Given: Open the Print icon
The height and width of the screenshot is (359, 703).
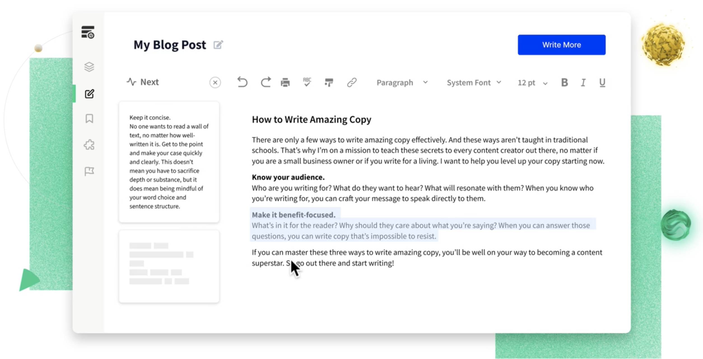Looking at the screenshot, I should click(x=285, y=82).
